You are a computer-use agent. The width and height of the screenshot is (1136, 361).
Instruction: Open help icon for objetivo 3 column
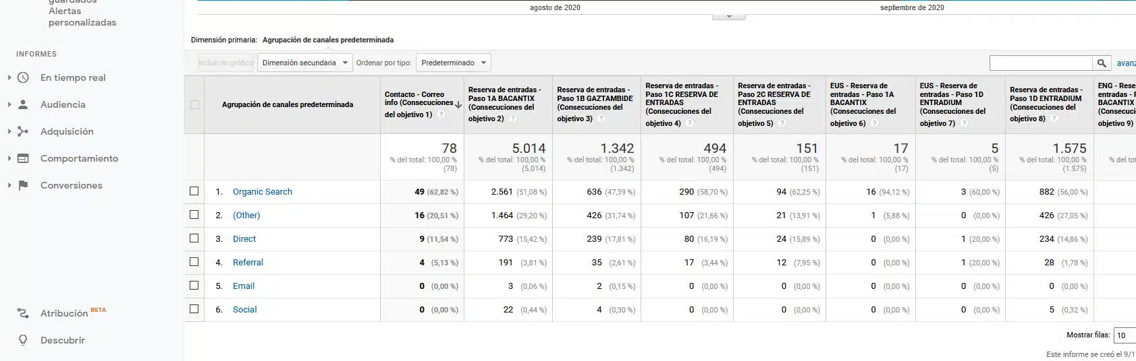point(601,119)
